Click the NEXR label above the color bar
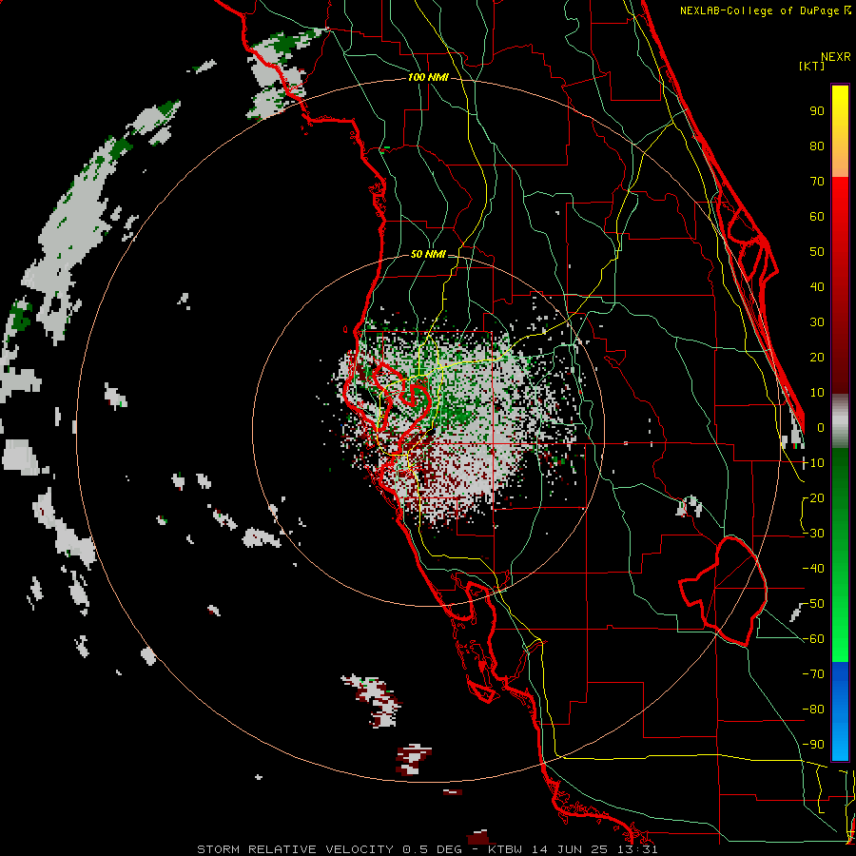The height and width of the screenshot is (856, 856). tap(836, 57)
